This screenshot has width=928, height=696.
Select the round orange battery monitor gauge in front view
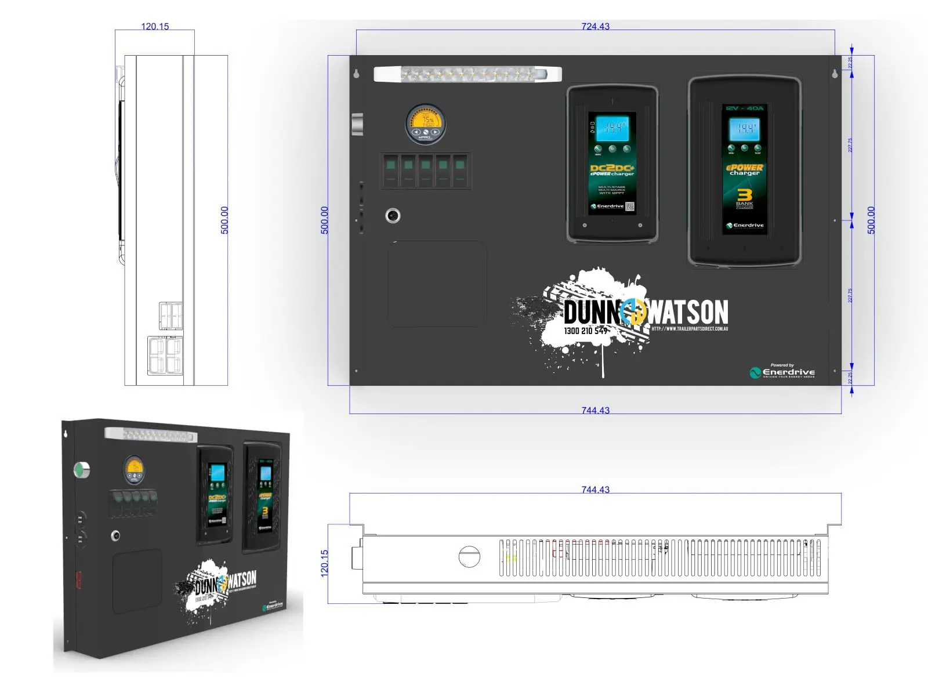(x=426, y=124)
